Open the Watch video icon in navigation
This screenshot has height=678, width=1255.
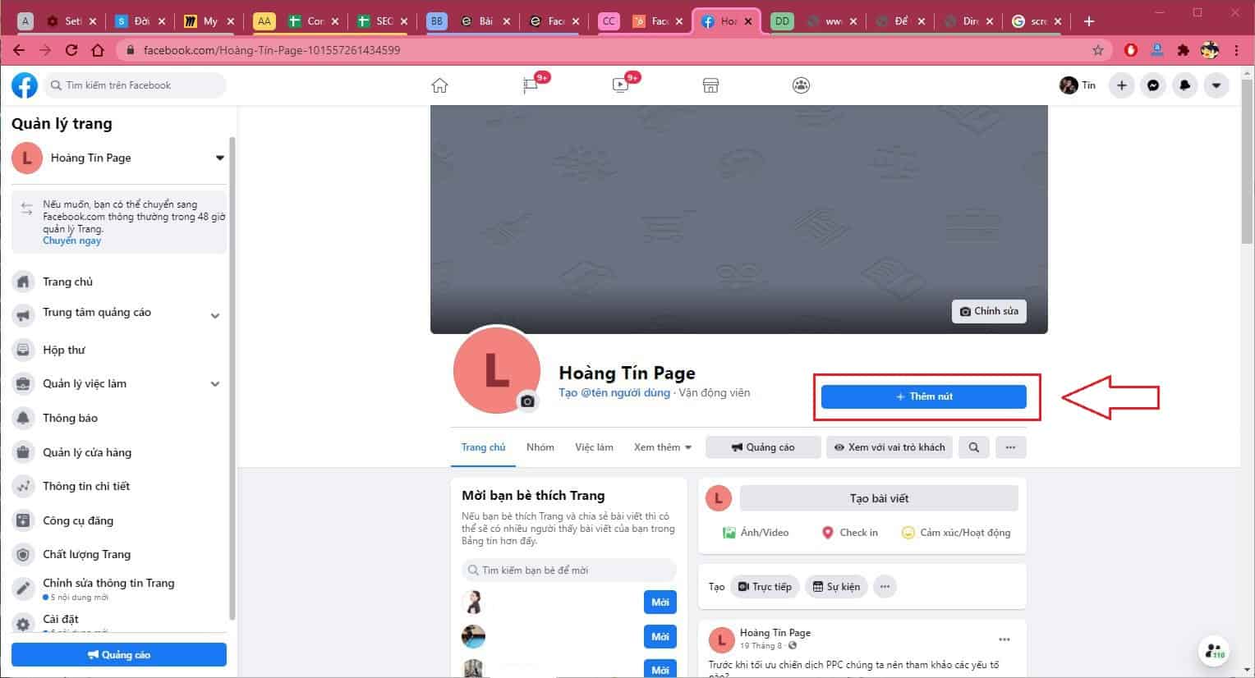(x=621, y=85)
